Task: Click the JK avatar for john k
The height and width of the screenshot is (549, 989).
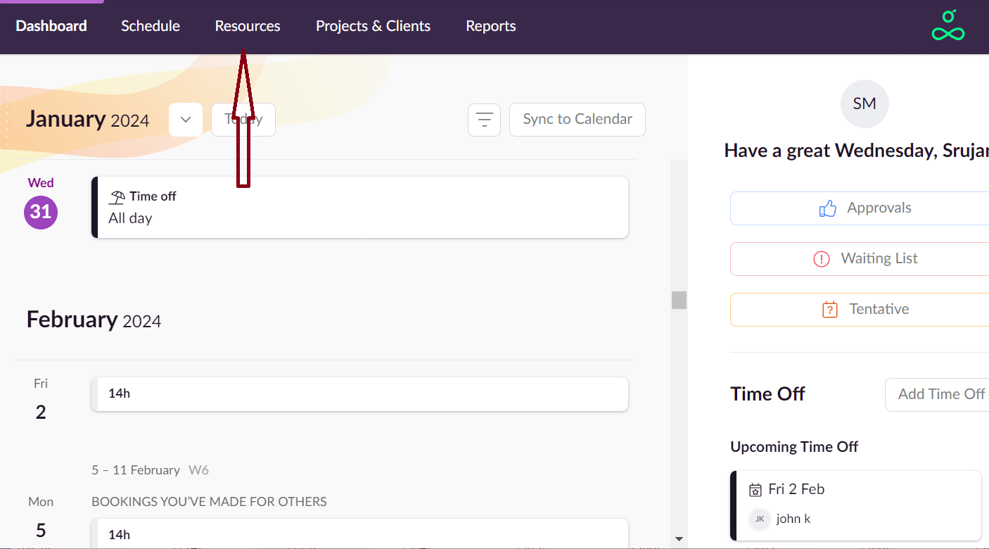Action: pyautogui.click(x=760, y=519)
